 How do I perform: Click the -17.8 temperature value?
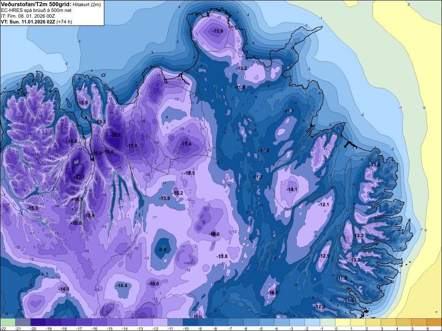132,146
